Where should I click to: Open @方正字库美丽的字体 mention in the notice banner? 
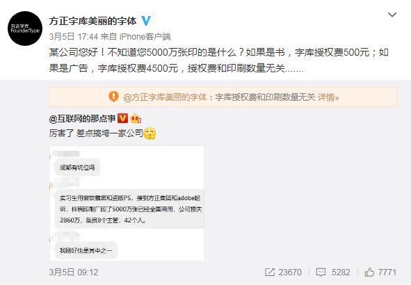click(x=165, y=97)
